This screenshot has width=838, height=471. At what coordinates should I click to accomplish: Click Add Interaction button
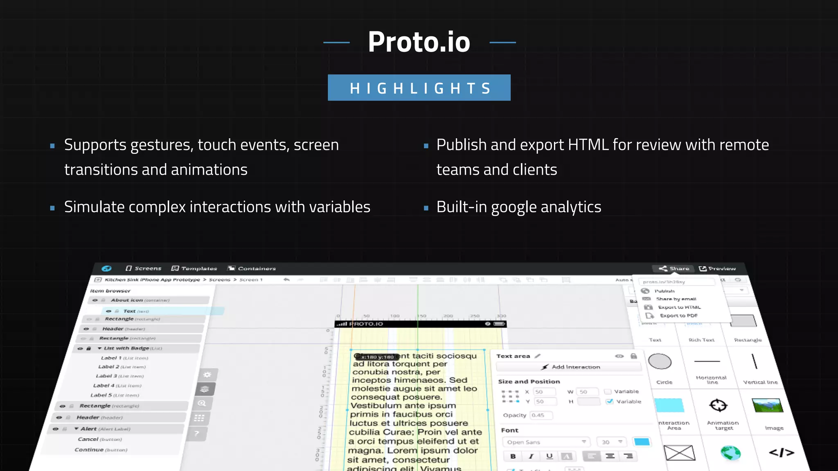point(570,367)
